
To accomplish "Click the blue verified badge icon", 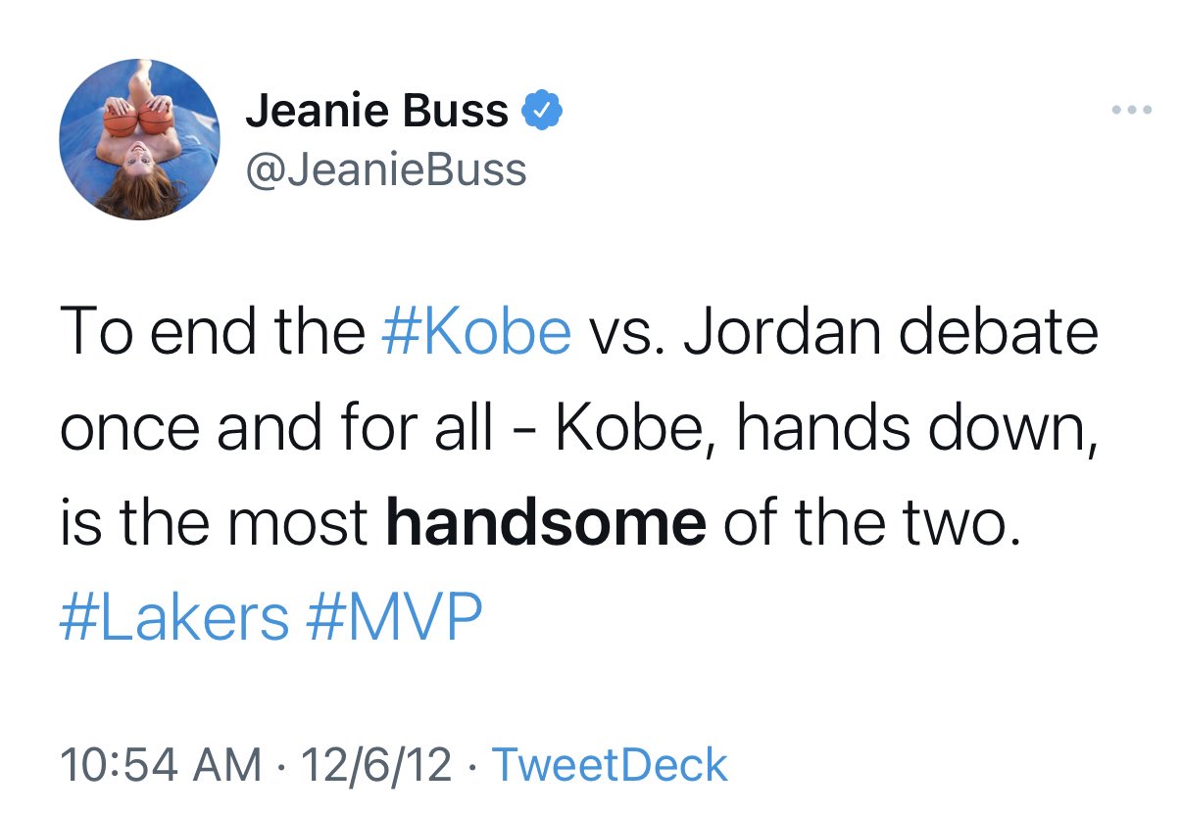I will coord(542,112).
